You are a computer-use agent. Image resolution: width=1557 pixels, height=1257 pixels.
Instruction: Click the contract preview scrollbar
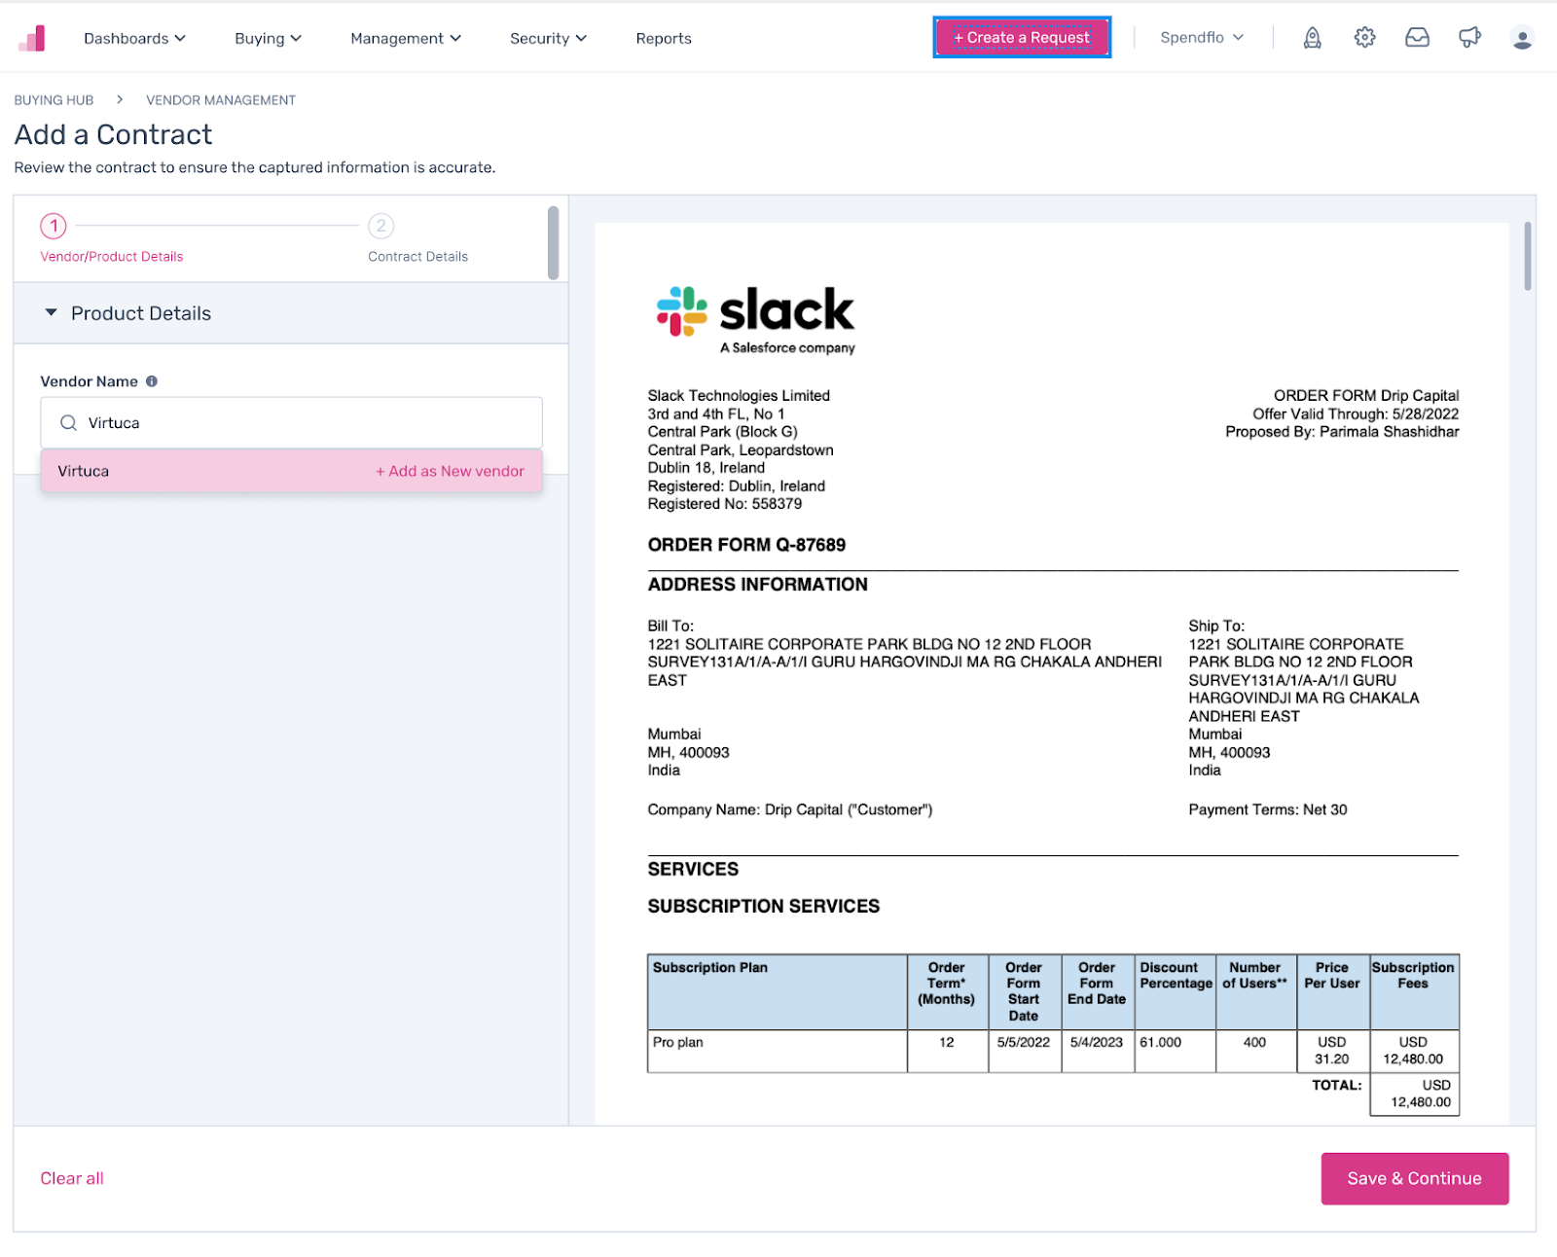click(x=1528, y=255)
